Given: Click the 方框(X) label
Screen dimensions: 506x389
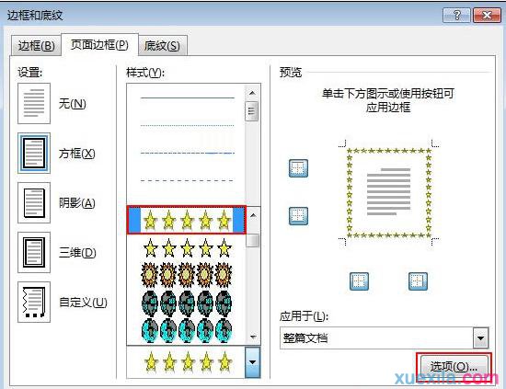Looking at the screenshot, I should (77, 154).
